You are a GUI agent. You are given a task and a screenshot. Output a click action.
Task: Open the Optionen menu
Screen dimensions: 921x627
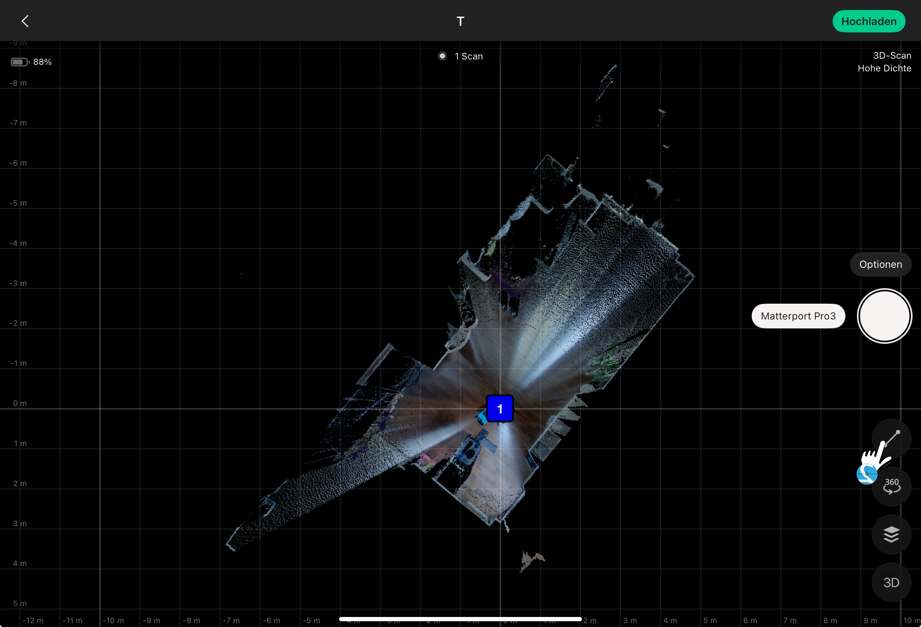pos(881,265)
